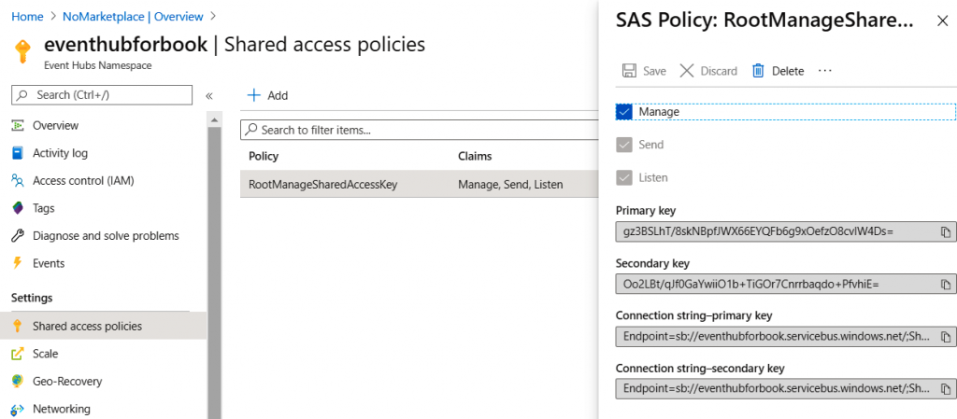This screenshot has height=419, width=957.
Task: Add a new shared access policy
Action: 267,95
